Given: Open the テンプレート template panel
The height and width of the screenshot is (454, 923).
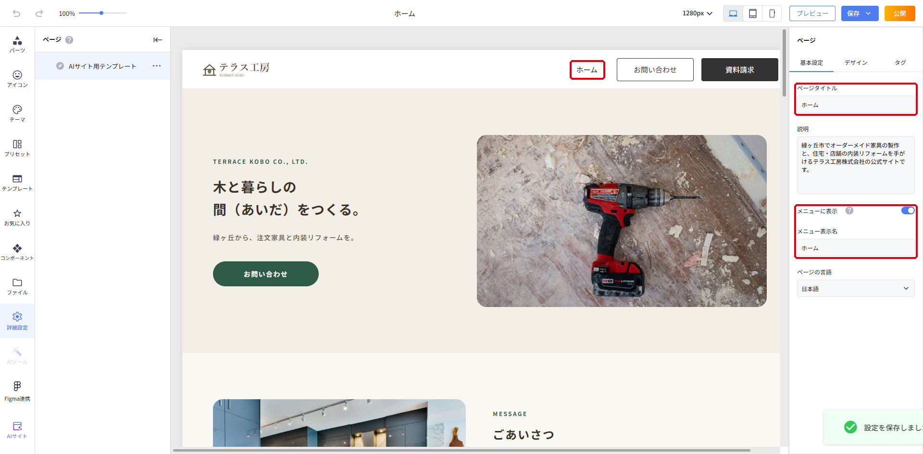Looking at the screenshot, I should click(x=17, y=183).
